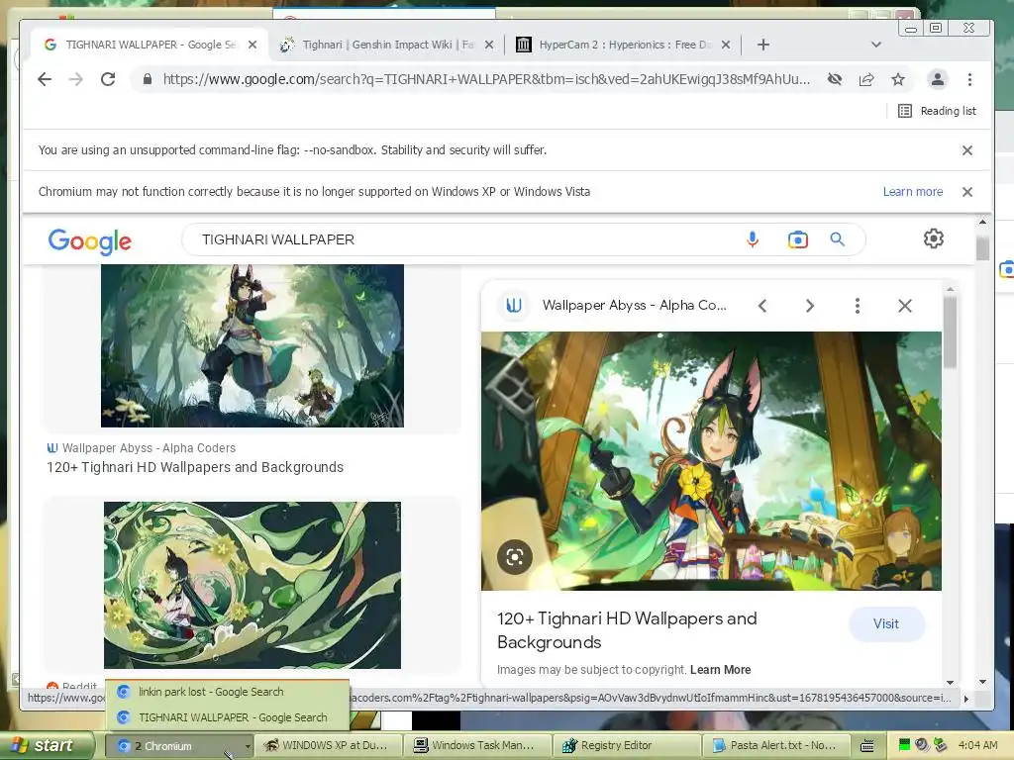
Task: Switch to WINDOWS XP at Du... taskbar item
Action: click(329, 746)
